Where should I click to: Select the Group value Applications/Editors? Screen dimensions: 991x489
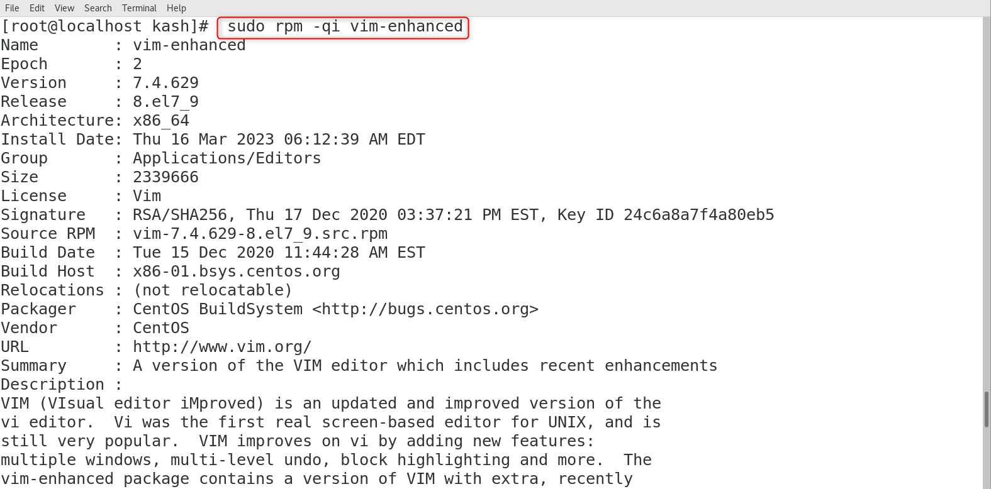(227, 158)
